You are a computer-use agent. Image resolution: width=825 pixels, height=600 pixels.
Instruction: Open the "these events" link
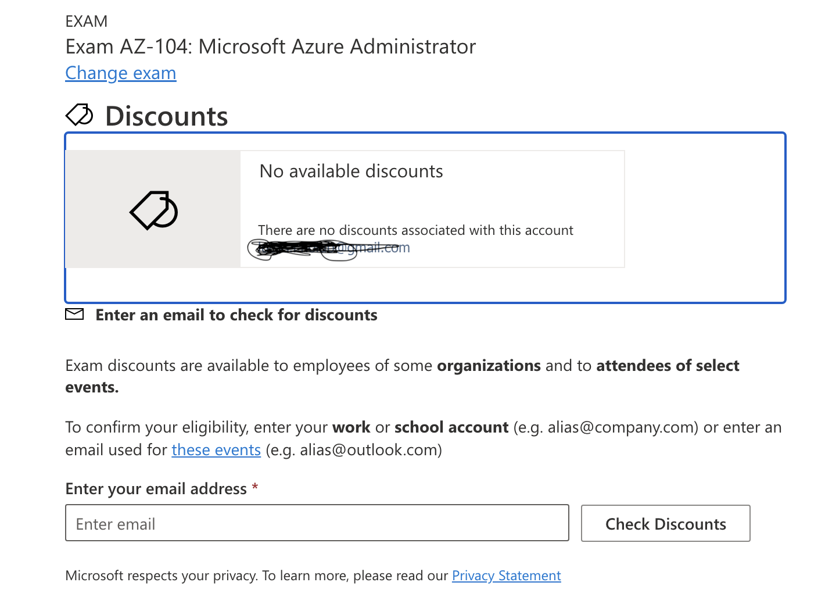216,450
